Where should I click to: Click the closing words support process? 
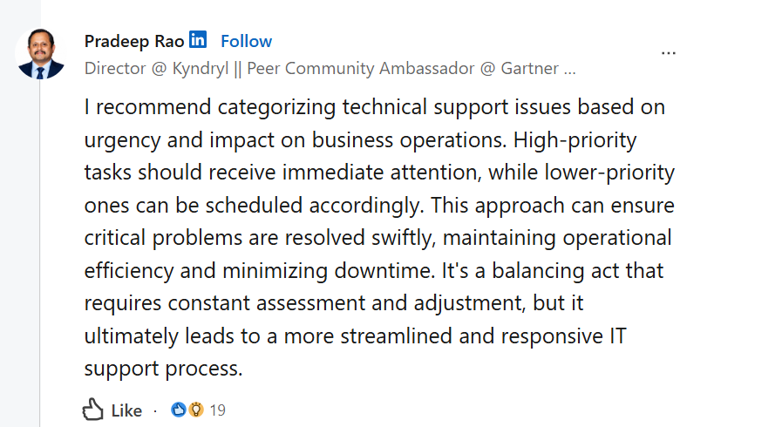164,369
